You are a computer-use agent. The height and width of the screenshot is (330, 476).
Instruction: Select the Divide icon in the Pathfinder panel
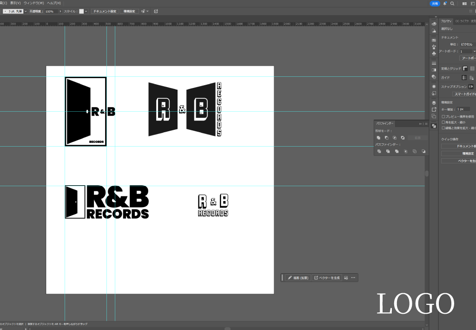point(378,151)
